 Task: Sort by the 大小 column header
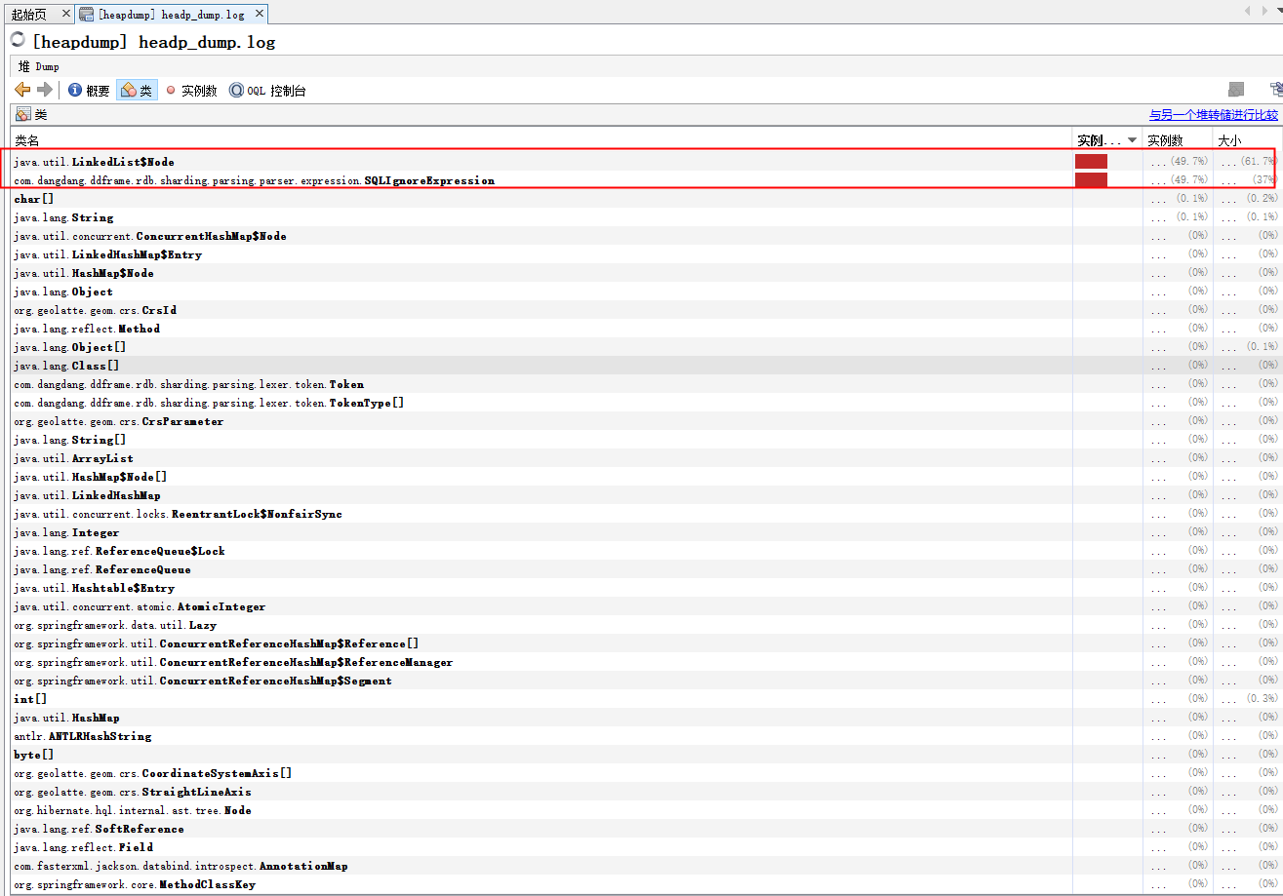pyautogui.click(x=1246, y=140)
